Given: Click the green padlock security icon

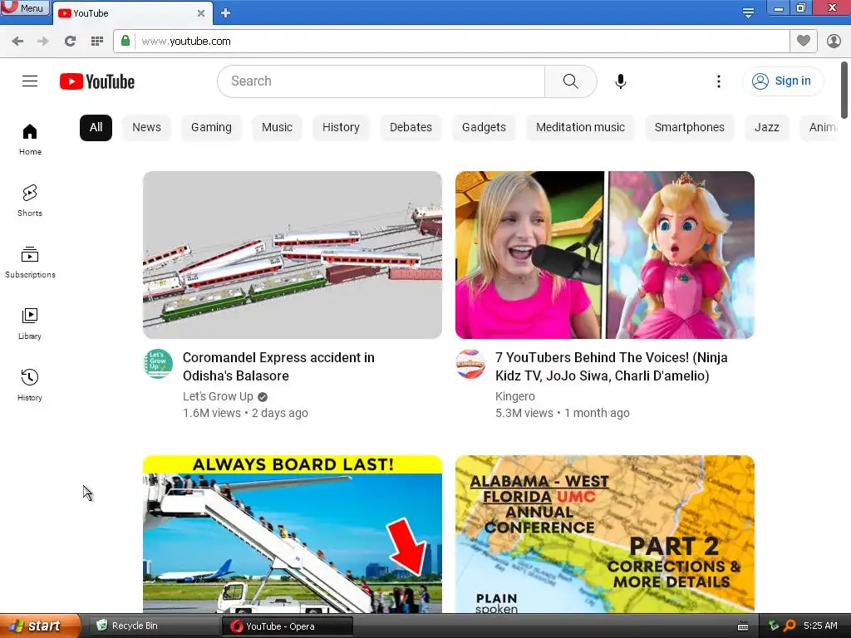Looking at the screenshot, I should click(x=125, y=42).
